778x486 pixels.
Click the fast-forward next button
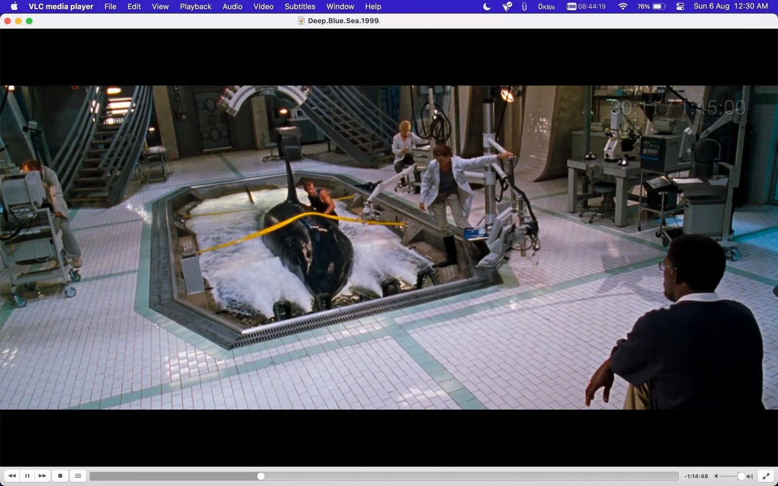(x=43, y=476)
